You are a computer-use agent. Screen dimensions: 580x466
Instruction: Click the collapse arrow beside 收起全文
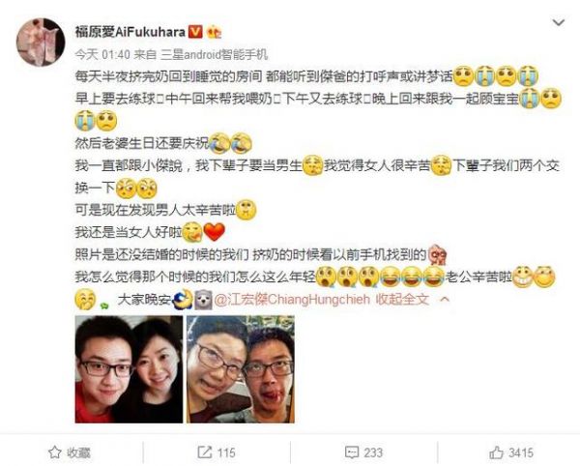point(445,299)
